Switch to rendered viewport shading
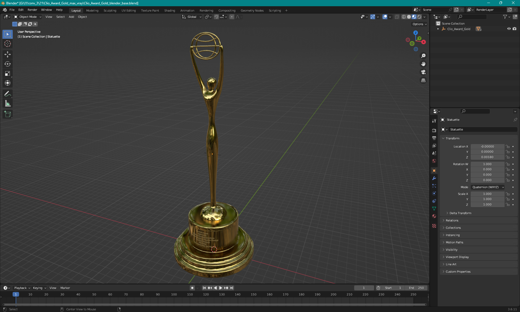Viewport: 520px width, 312px height. (419, 17)
